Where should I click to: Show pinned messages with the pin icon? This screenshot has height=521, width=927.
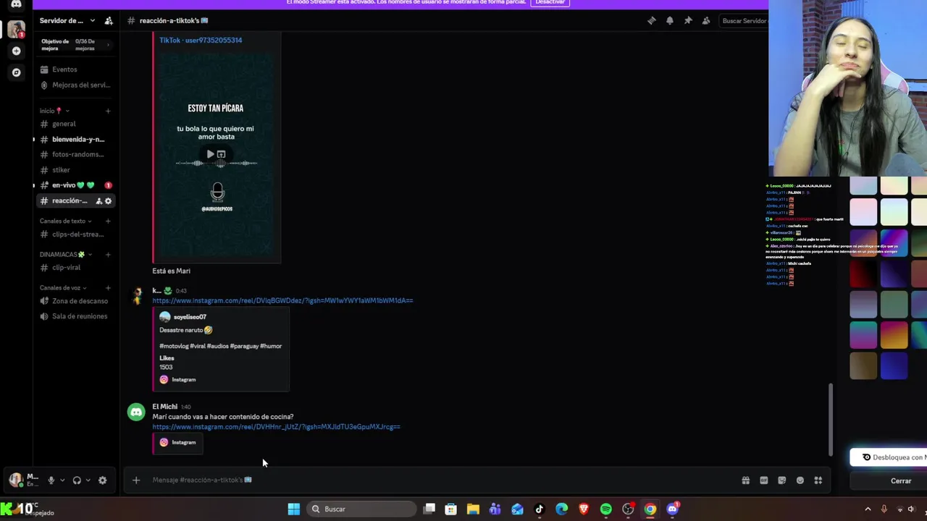click(x=688, y=21)
